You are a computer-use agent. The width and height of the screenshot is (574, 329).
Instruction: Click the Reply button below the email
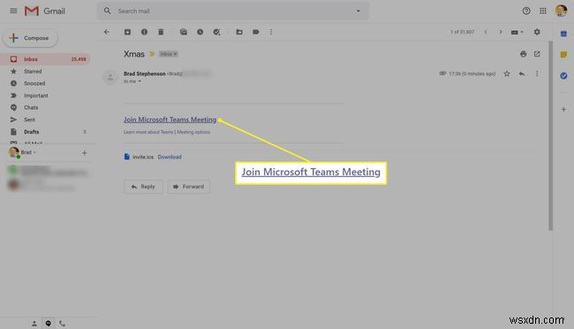click(x=143, y=187)
